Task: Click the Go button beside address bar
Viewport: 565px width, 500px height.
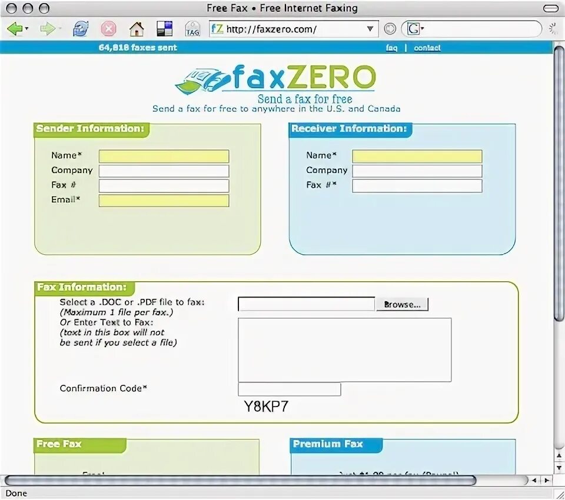Action: (390, 29)
